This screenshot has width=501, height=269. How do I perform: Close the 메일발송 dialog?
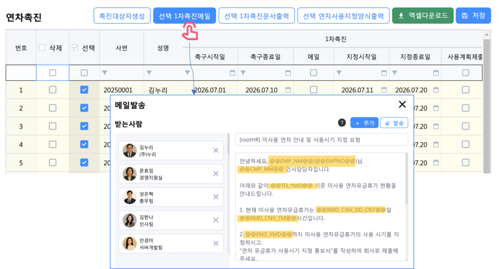[x=402, y=104]
